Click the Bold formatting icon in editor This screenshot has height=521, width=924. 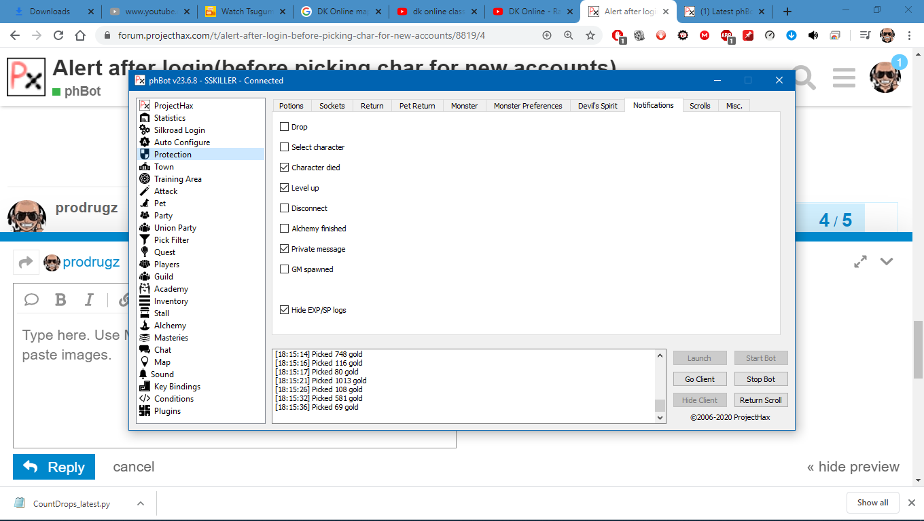[x=60, y=300]
